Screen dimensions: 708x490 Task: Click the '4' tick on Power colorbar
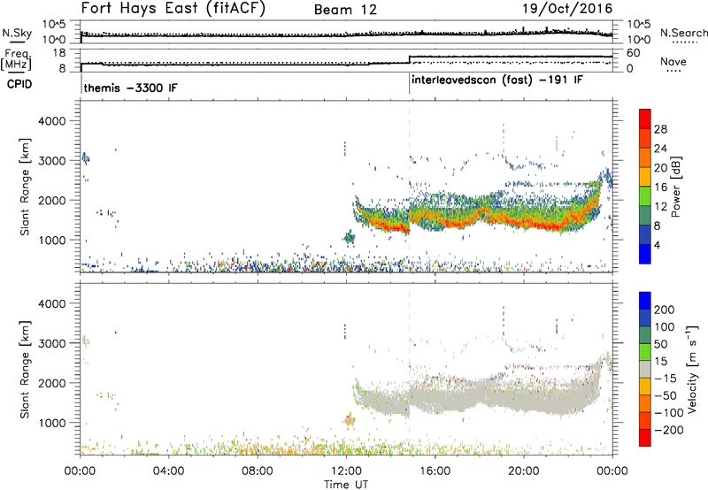click(x=658, y=245)
